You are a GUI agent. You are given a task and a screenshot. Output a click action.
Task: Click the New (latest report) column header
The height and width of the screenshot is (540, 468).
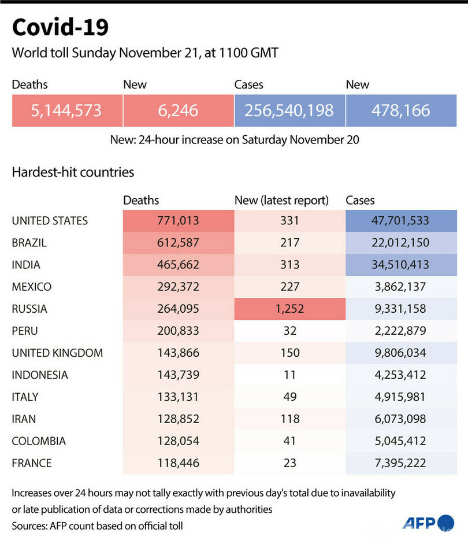[281, 201]
